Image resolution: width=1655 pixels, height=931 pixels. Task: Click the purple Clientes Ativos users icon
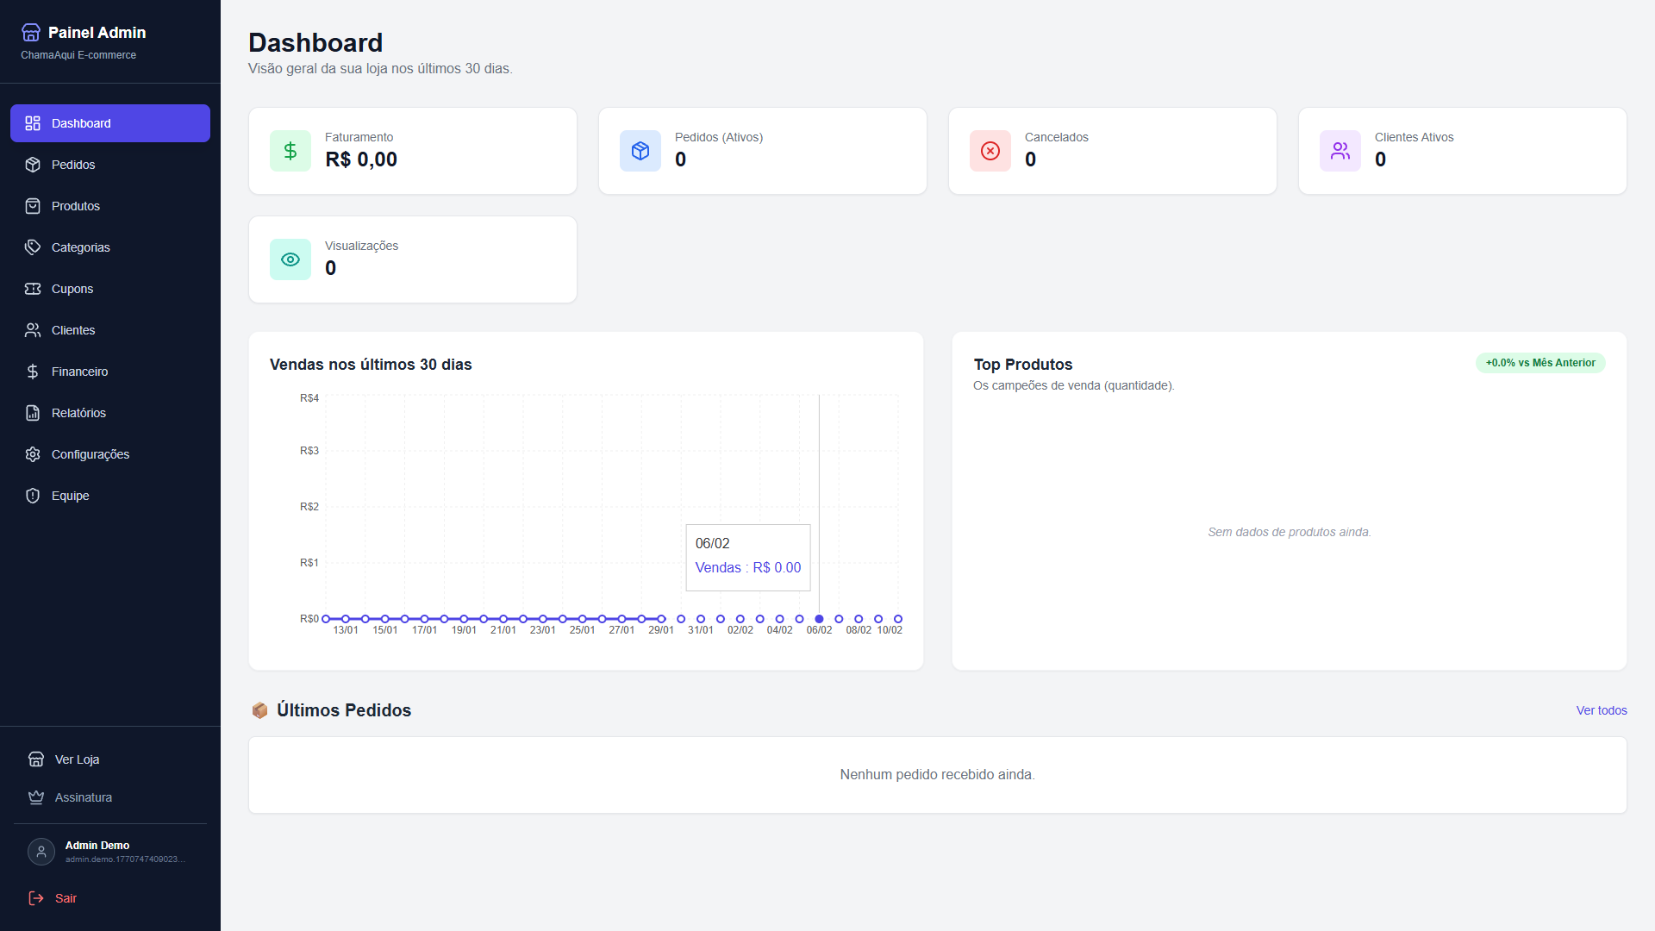(1340, 151)
